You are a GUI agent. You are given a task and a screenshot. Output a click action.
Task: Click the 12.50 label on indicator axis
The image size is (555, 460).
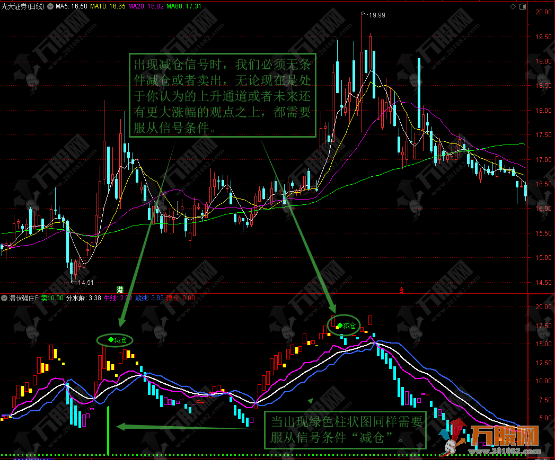pyautogui.click(x=543, y=363)
